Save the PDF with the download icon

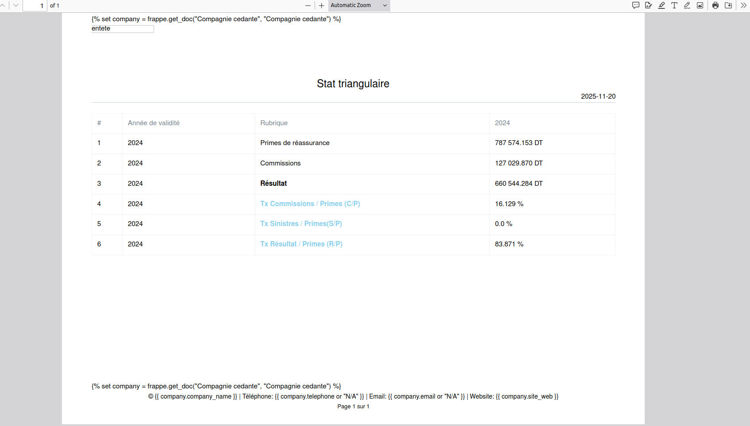(x=728, y=5)
